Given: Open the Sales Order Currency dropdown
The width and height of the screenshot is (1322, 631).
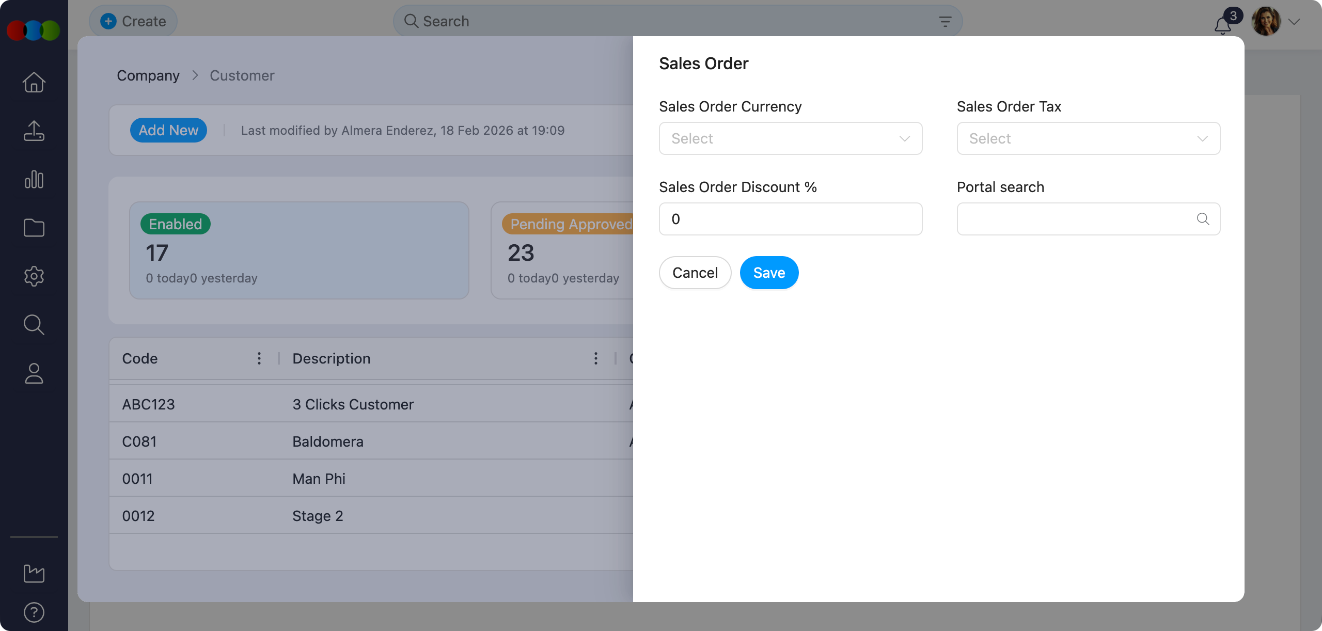Looking at the screenshot, I should point(790,138).
